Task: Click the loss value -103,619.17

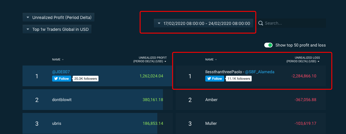Action: (x=305, y=123)
